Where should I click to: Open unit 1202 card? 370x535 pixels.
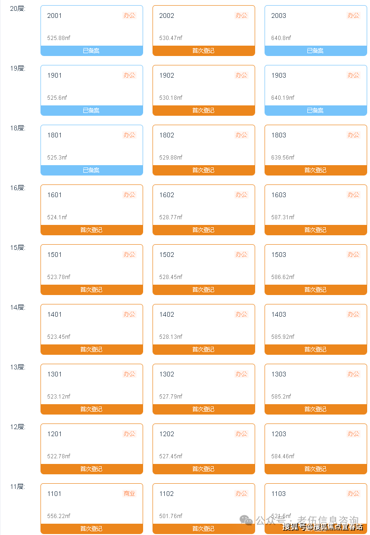[x=203, y=445]
